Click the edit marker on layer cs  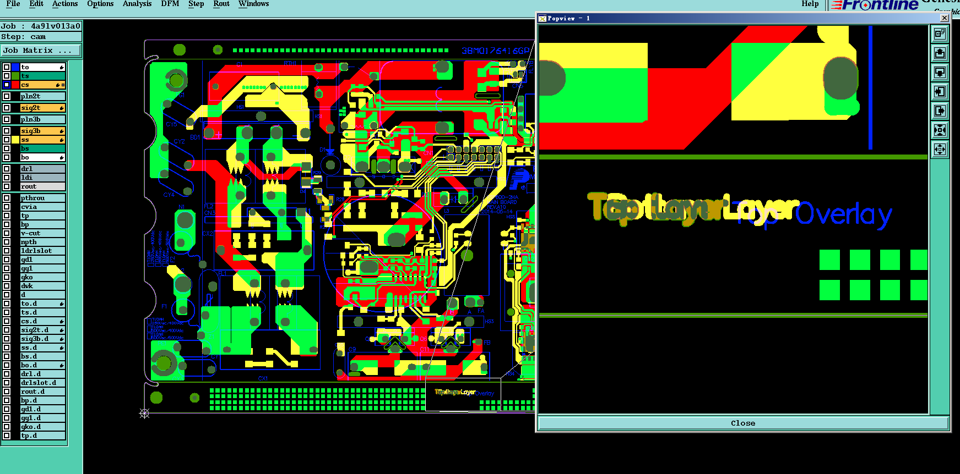click(x=58, y=85)
